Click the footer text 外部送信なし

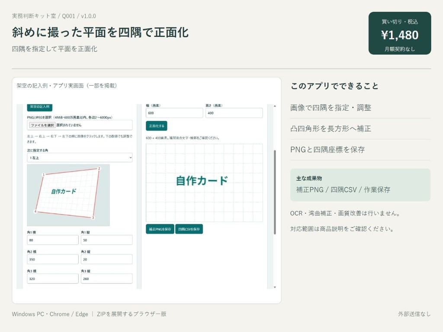414,314
